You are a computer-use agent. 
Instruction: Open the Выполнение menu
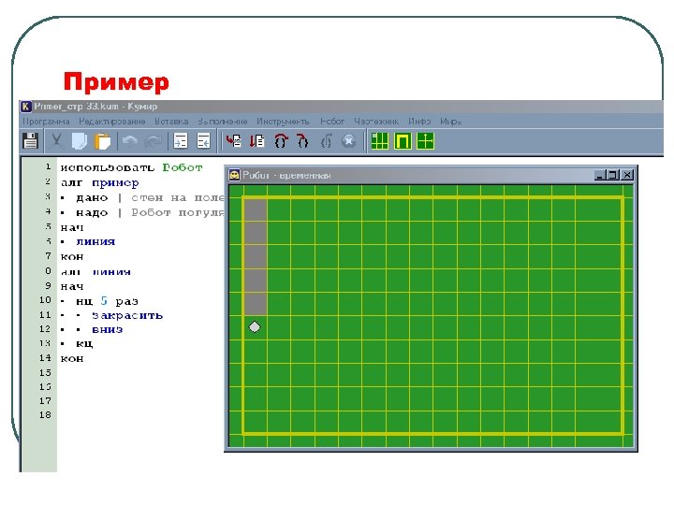click(x=223, y=122)
